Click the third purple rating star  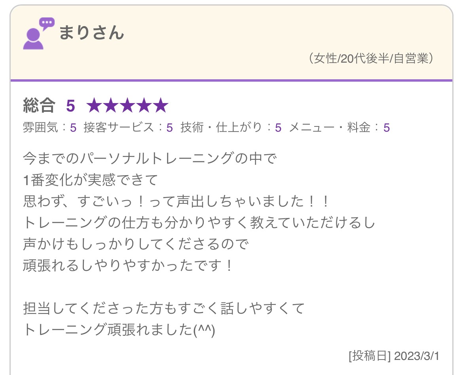[x=127, y=105]
